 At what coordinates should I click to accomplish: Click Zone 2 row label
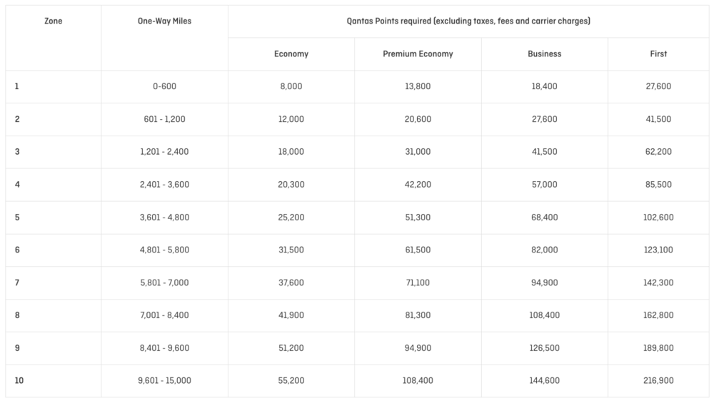tap(17, 119)
